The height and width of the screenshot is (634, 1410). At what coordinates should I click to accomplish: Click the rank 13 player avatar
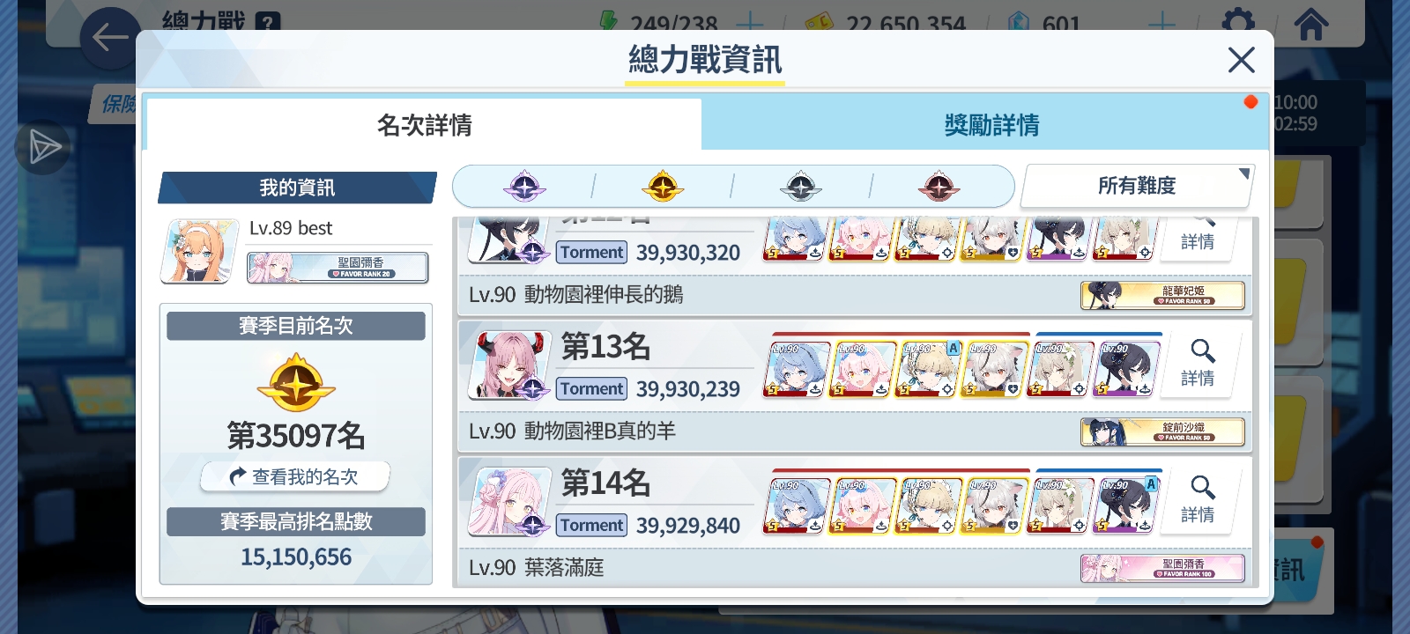click(x=508, y=365)
